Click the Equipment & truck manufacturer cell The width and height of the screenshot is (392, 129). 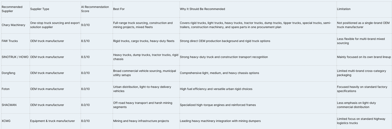[x=55, y=121]
